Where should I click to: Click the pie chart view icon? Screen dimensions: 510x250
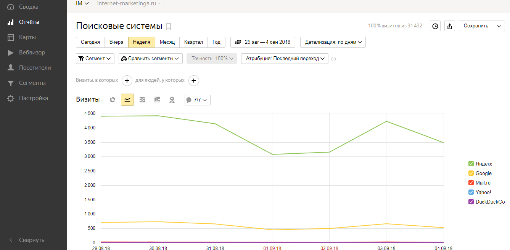point(113,100)
